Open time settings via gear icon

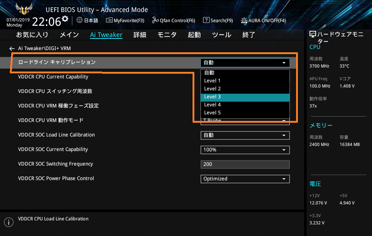click(x=65, y=19)
